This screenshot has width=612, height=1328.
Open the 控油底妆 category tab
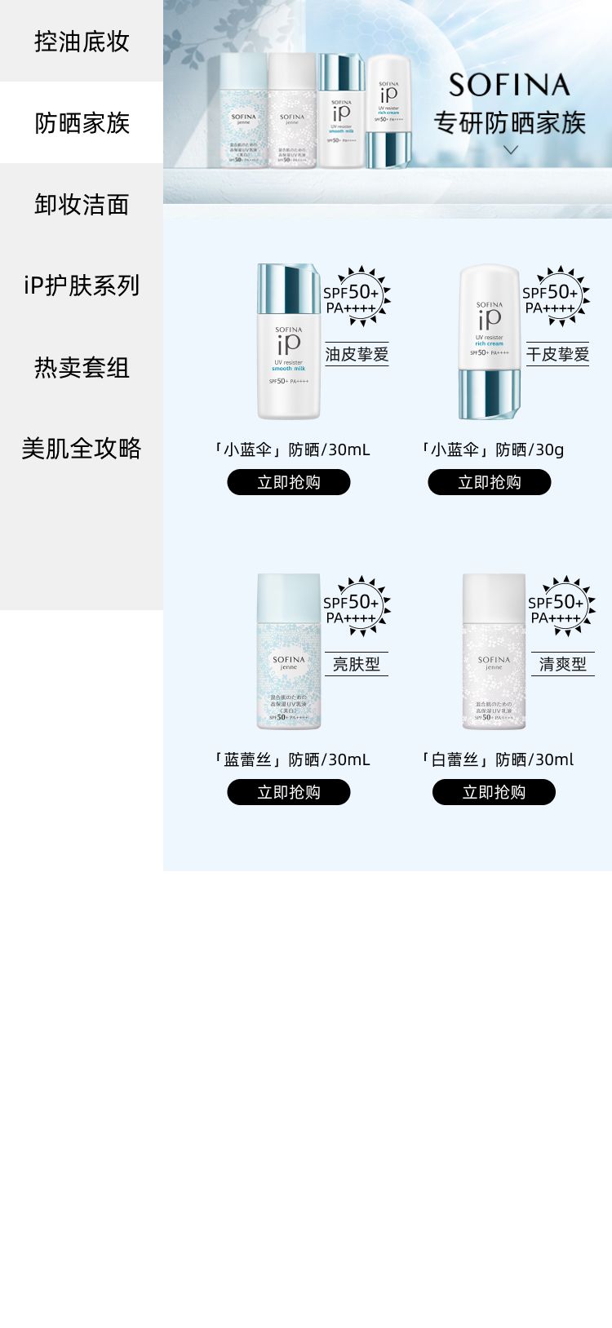(82, 41)
